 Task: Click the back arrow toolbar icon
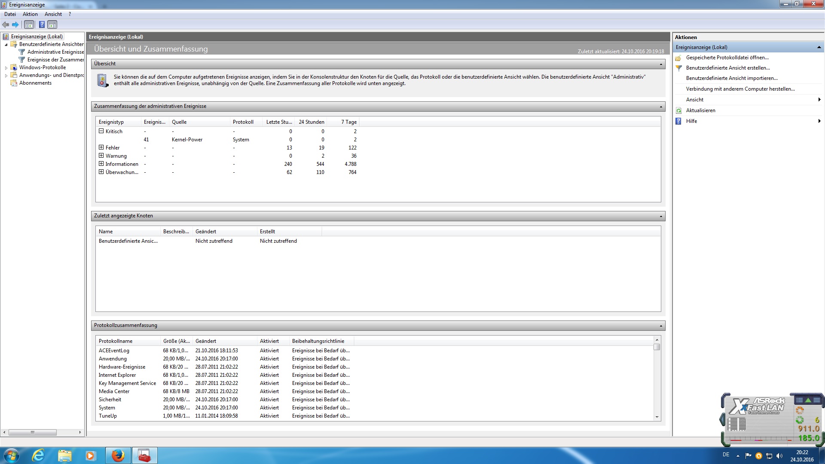tap(6, 24)
